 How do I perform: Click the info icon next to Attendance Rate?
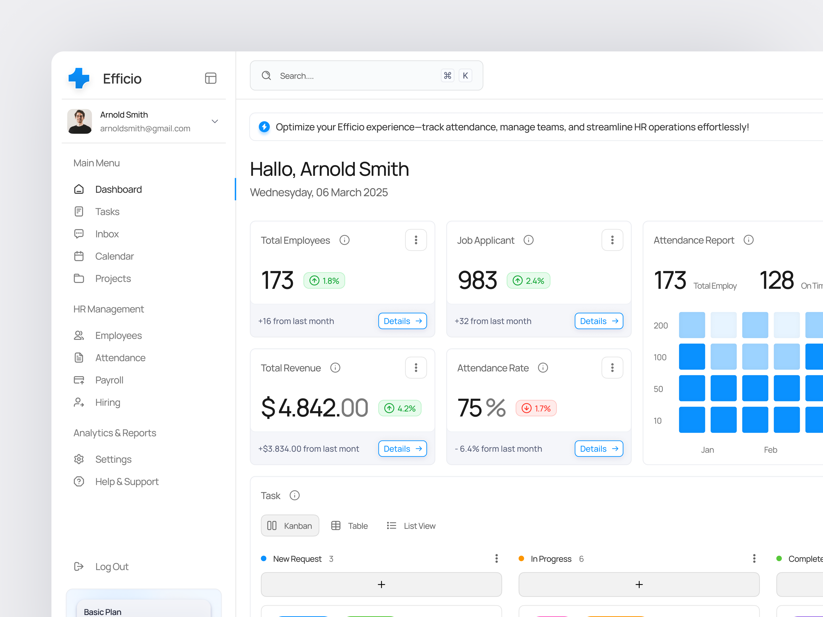(x=543, y=368)
